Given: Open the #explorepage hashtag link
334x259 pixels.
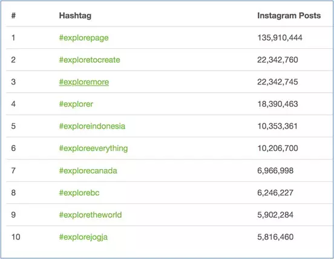Looking at the screenshot, I should [83, 38].
